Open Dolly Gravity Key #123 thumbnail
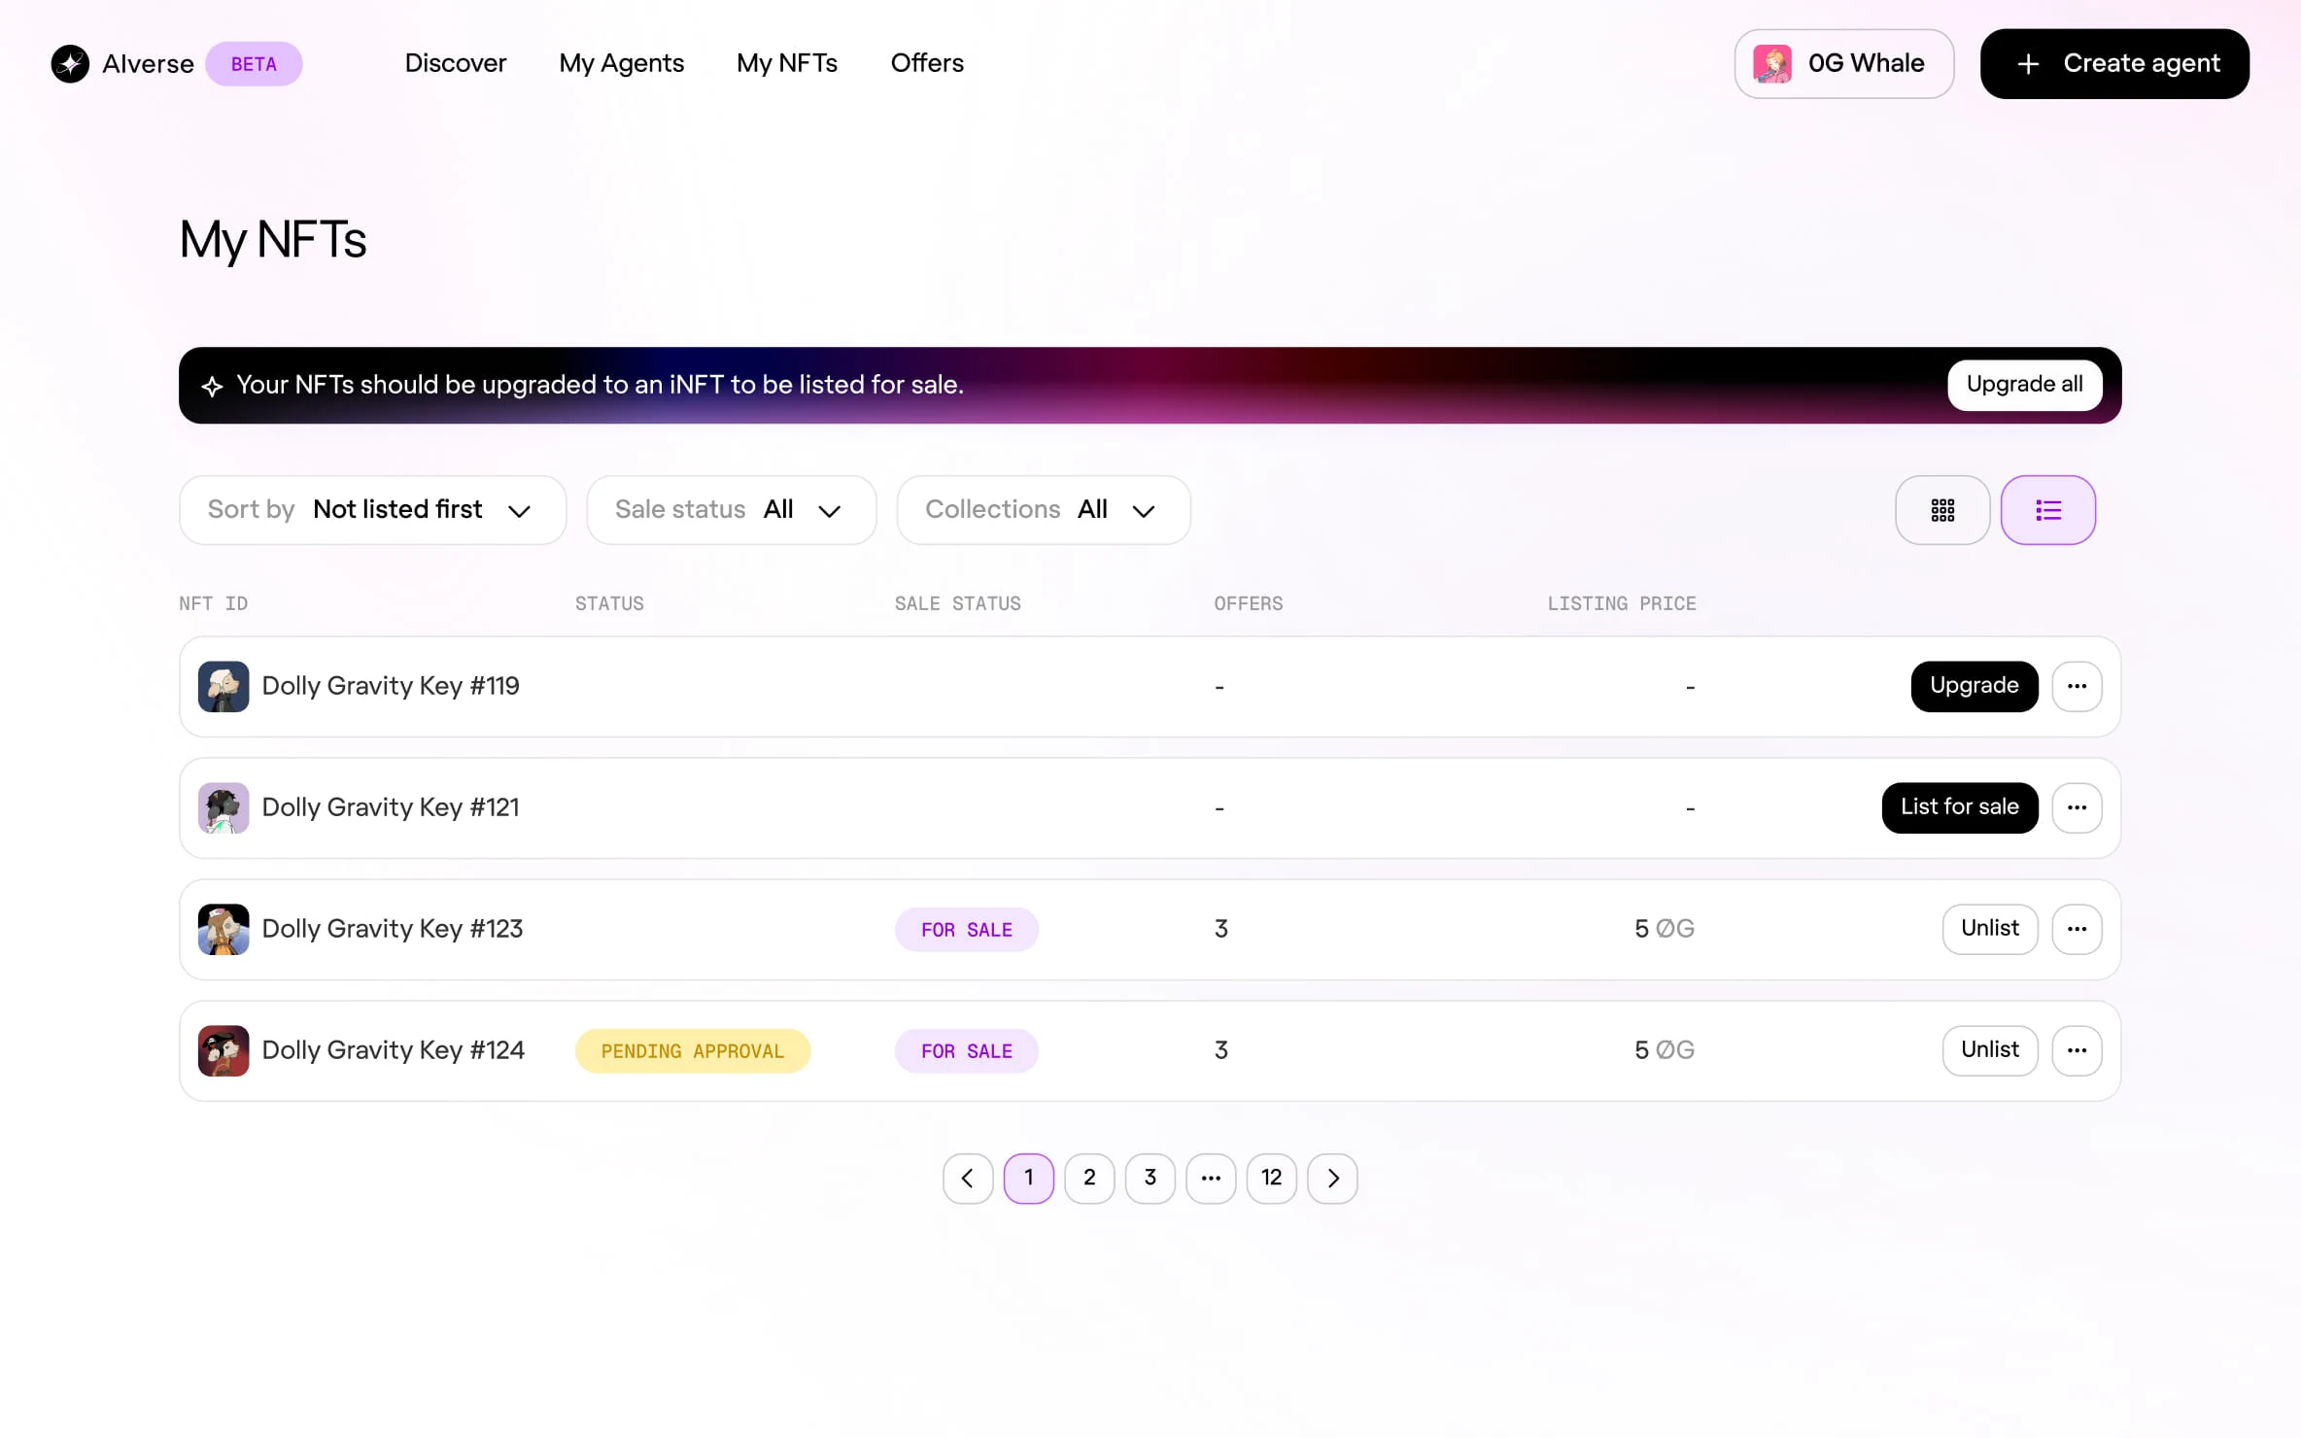The image size is (2301, 1438). 223,930
